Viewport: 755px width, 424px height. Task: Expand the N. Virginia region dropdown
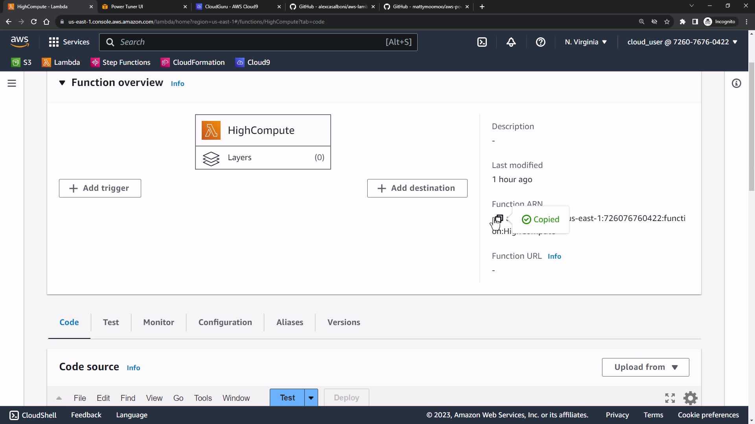click(586, 42)
